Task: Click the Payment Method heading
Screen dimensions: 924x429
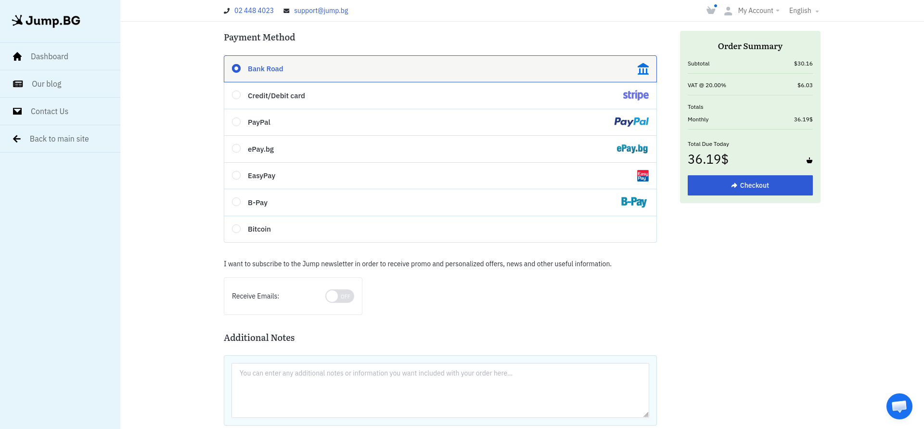Action: click(x=259, y=37)
